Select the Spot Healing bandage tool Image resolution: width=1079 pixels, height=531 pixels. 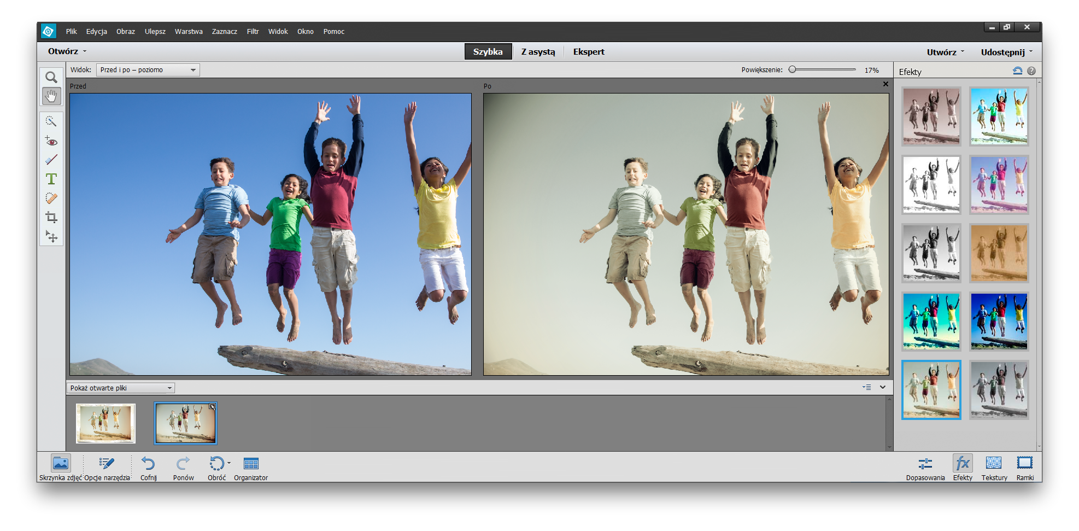(51, 199)
